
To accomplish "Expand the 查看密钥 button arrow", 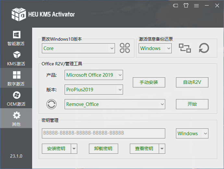I will click(162, 149).
